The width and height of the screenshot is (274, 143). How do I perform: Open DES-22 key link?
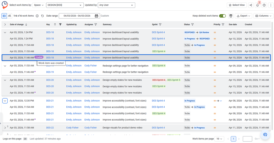coord(50,127)
